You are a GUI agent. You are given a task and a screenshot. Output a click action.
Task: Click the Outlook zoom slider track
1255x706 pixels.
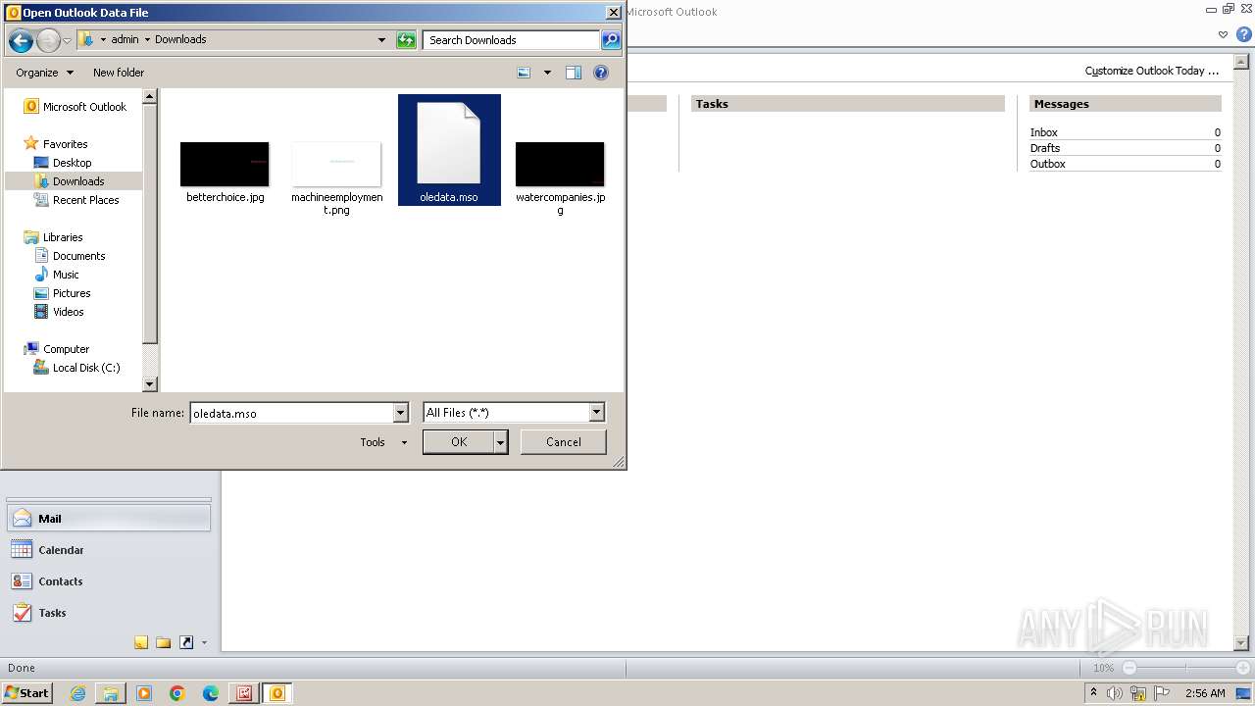click(1186, 668)
